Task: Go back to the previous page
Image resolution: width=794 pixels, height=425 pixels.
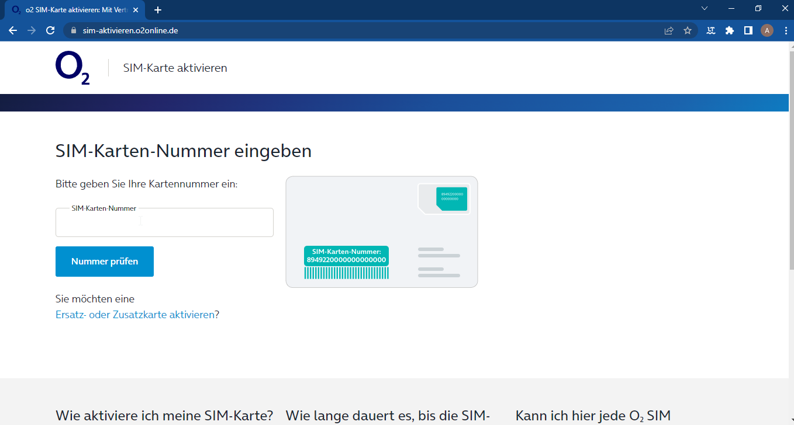Action: click(13, 30)
